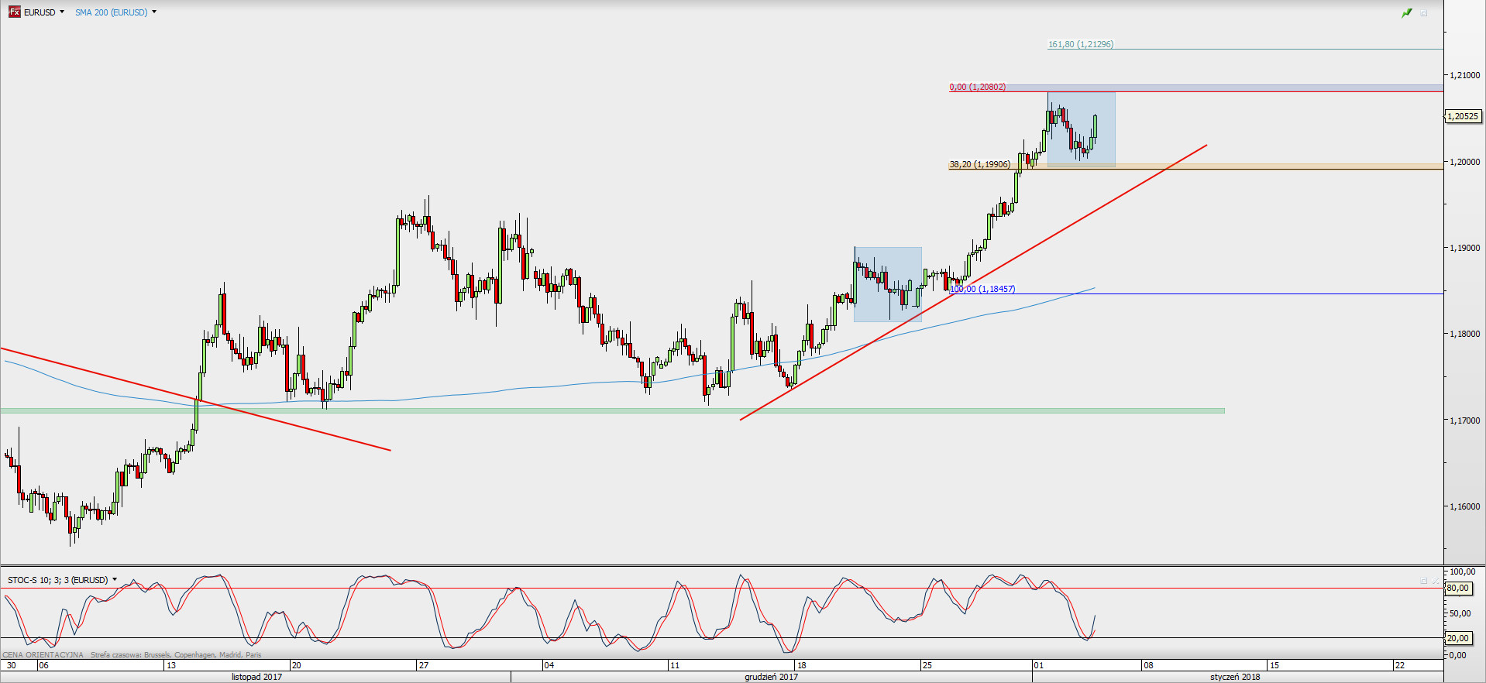Click the listopad 2017 month label
The height and width of the screenshot is (683, 1486).
click(x=257, y=677)
